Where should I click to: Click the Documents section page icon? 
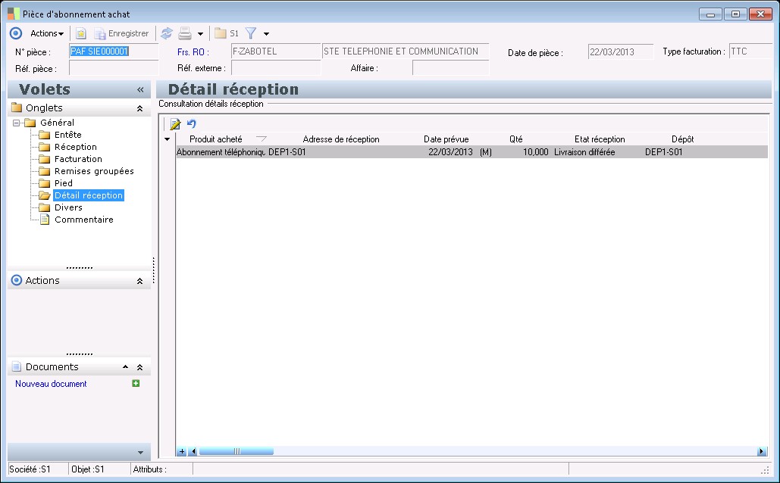point(17,366)
